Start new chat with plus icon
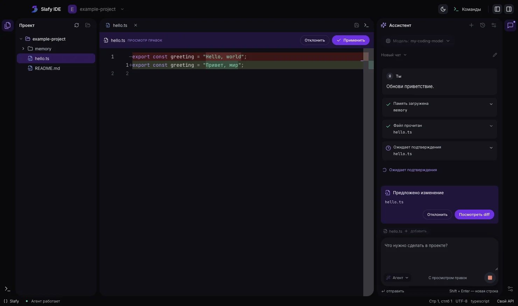Viewport: 518px width, 306px height. pyautogui.click(x=471, y=25)
